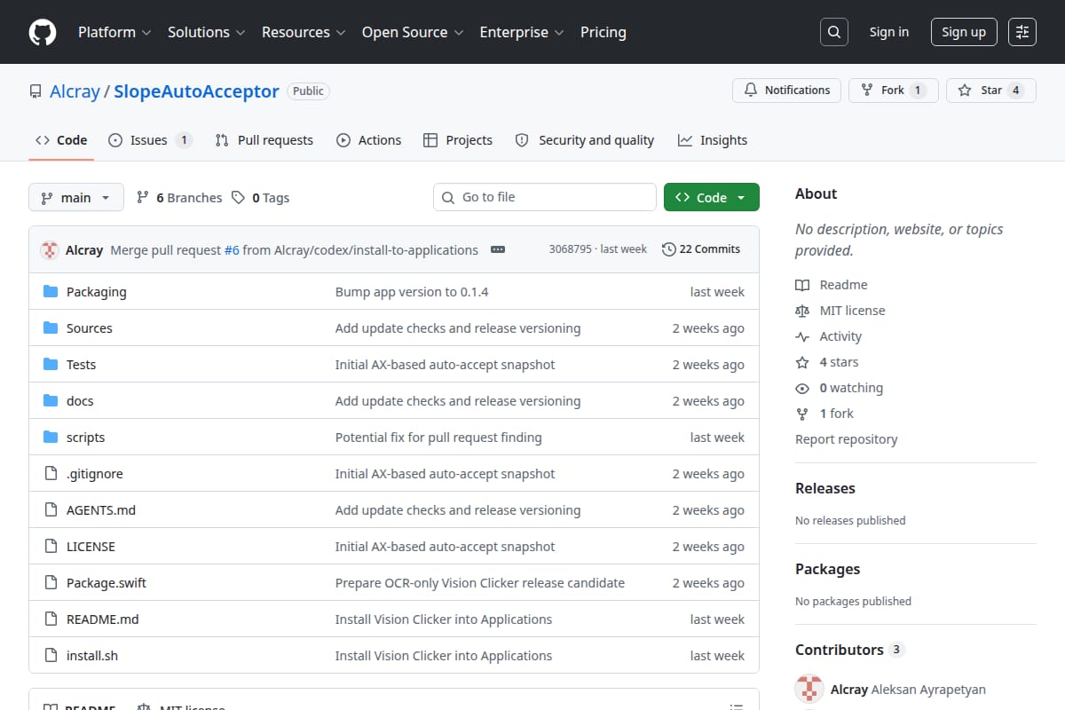Screen dimensions: 1065x710
Task: Expand the Open Source menu
Action: (413, 32)
